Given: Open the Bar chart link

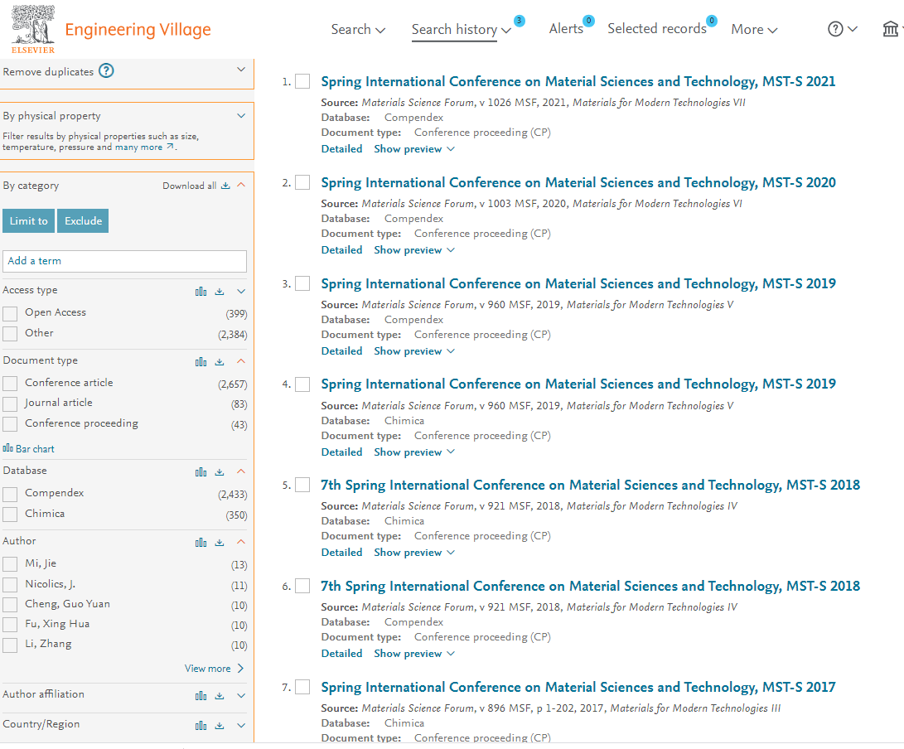Looking at the screenshot, I should point(29,448).
